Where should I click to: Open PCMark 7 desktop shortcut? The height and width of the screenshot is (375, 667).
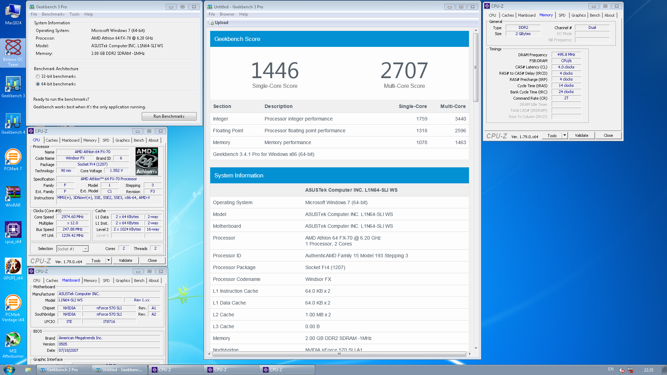point(13,160)
